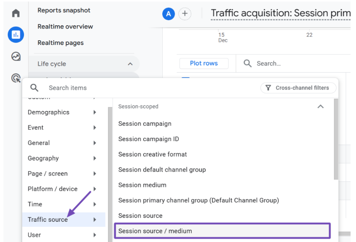This screenshot has width=356, height=242.
Task: Select the Reports bar chart icon
Action: click(x=16, y=35)
